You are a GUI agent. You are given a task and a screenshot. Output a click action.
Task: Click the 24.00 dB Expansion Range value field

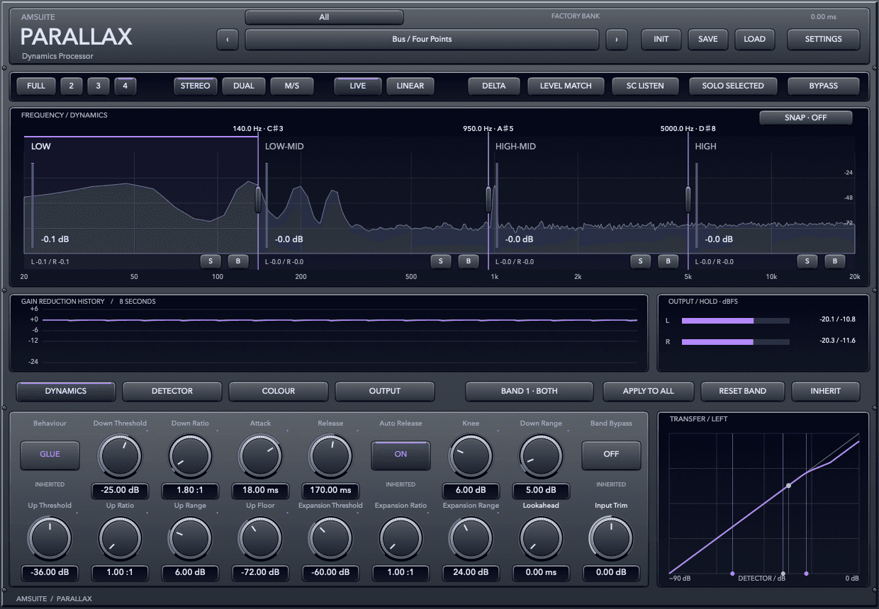[471, 573]
